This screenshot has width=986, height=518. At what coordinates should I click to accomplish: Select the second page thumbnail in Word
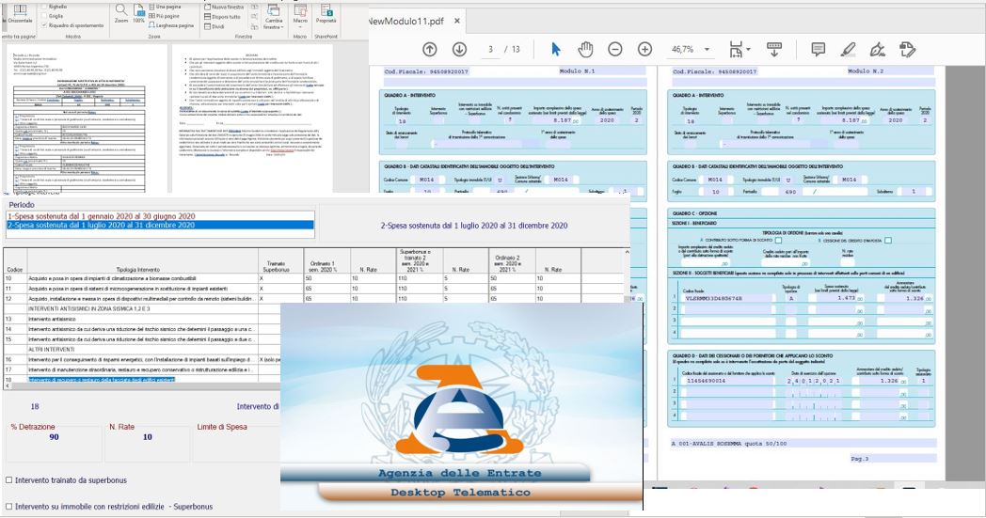tap(251, 119)
